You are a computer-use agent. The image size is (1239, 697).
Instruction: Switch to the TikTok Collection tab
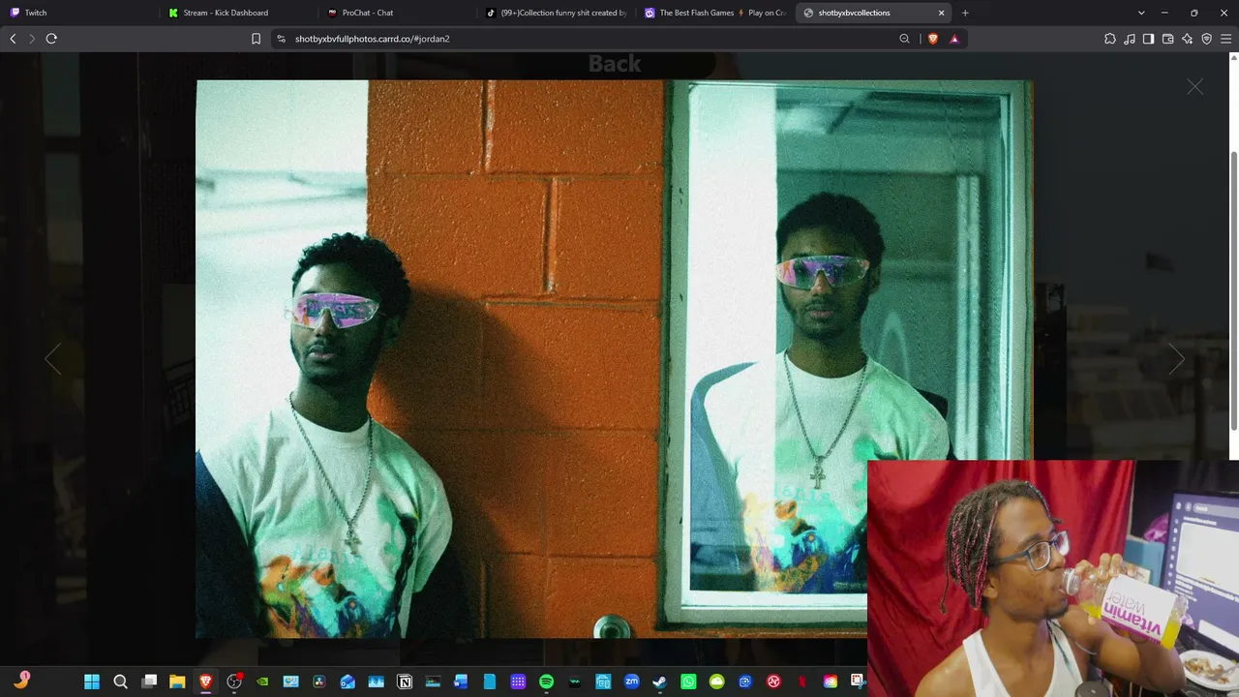tap(556, 13)
